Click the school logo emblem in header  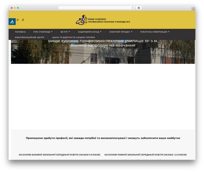coord(82,20)
